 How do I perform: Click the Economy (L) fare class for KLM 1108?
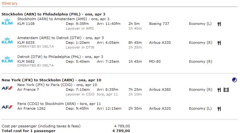coord(200,24)
